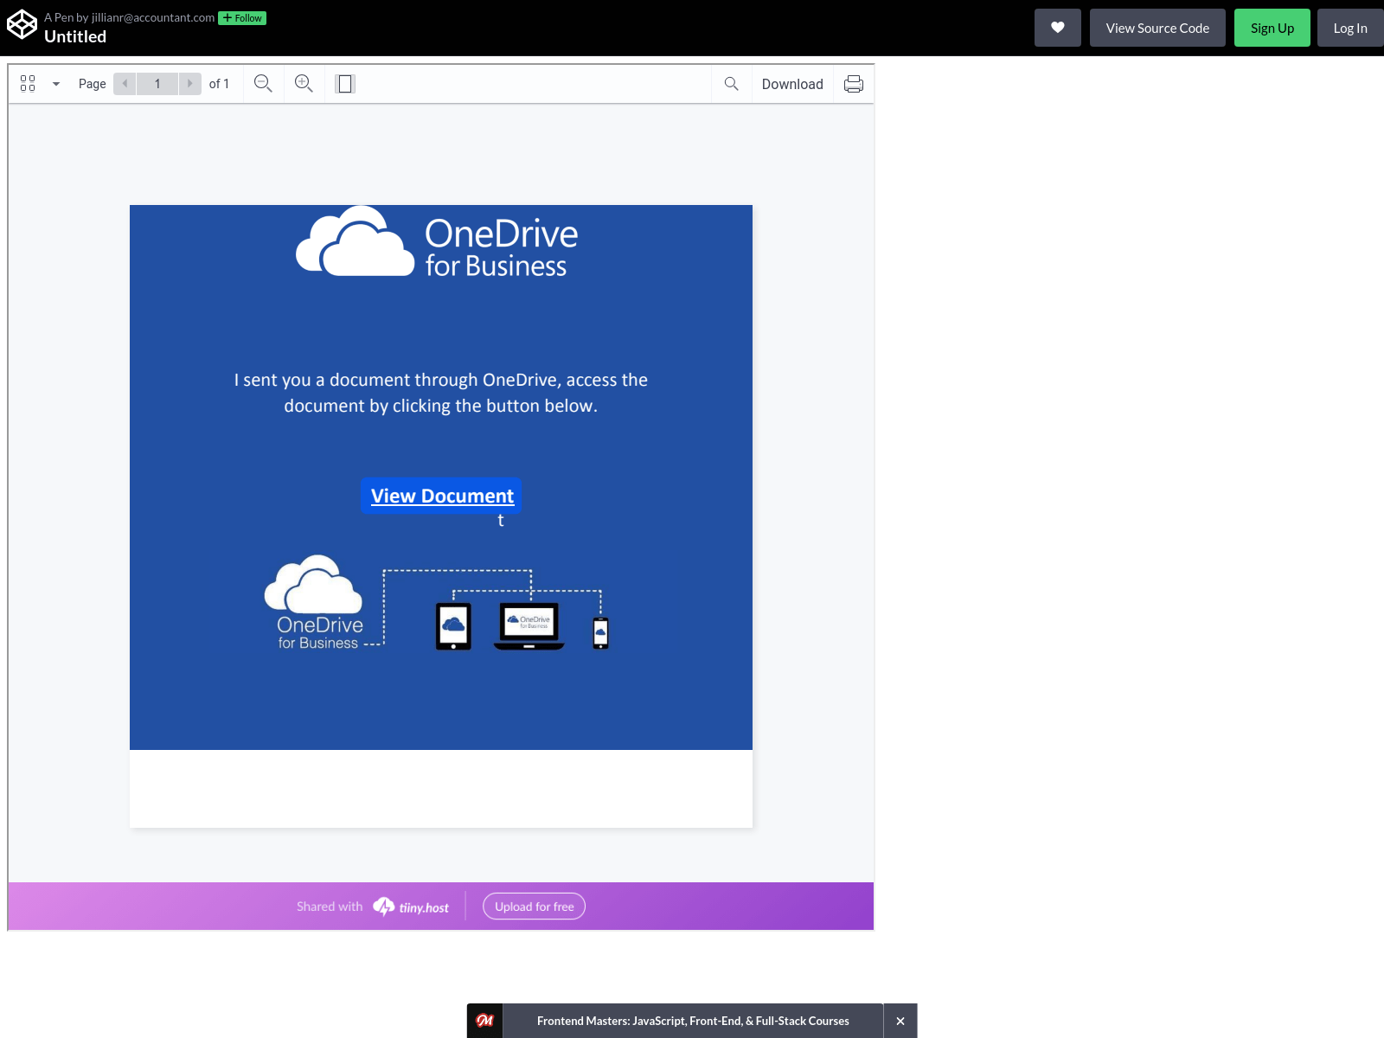Click the OneDrive devices illustration
The image size is (1384, 1038).
437,604
